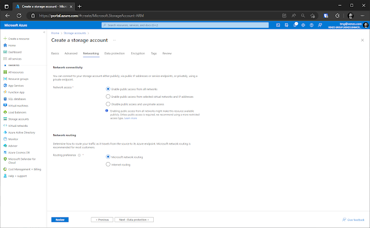Screen dimensions: 370x228
Task: Open SQL databases in sidebar
Action: 17,99
